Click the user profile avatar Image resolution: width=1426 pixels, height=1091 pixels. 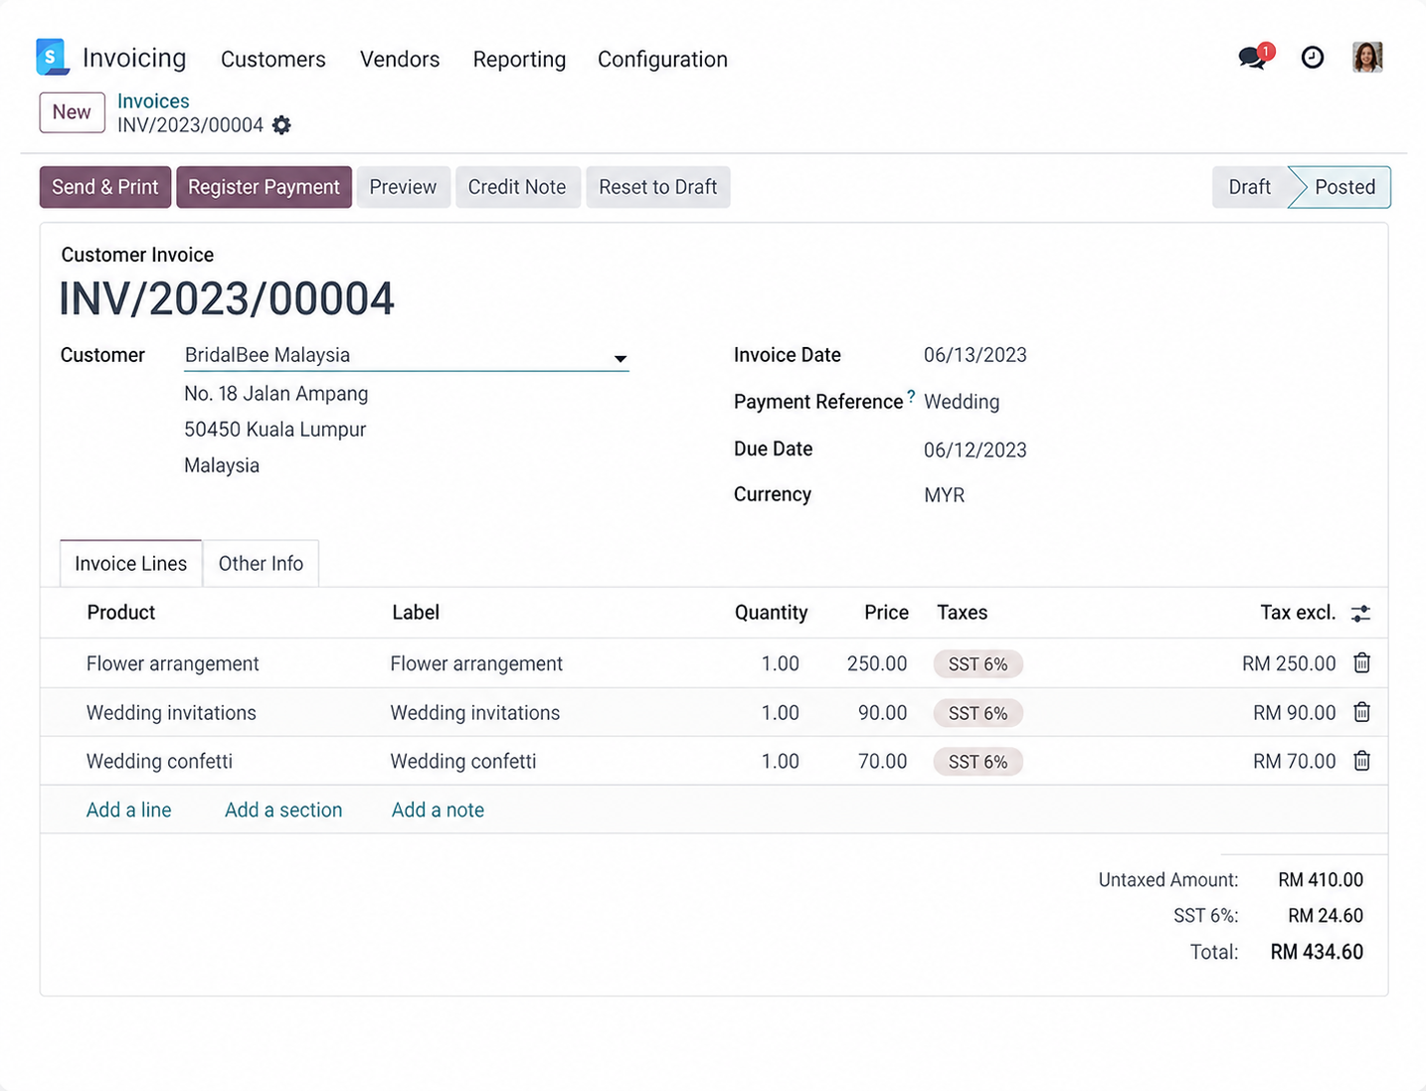coord(1367,58)
